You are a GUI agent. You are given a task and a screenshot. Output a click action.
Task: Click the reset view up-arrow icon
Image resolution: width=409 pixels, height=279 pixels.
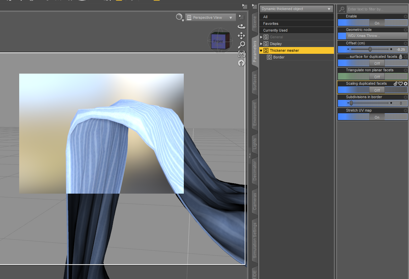click(241, 63)
